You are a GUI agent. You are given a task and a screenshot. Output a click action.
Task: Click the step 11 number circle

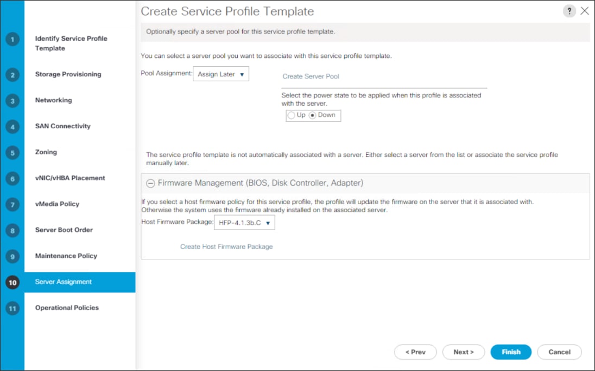[12, 309]
